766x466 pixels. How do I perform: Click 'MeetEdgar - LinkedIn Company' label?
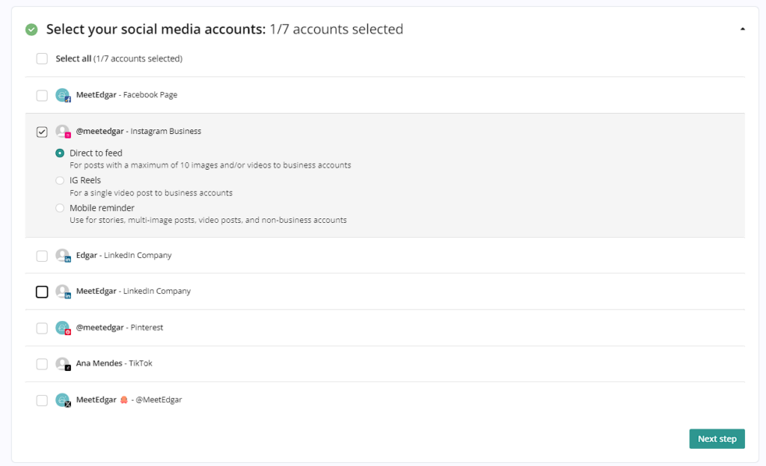coord(133,291)
